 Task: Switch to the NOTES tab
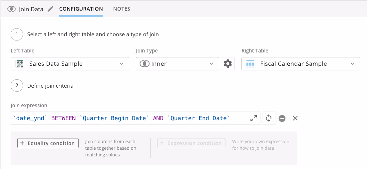click(x=122, y=9)
